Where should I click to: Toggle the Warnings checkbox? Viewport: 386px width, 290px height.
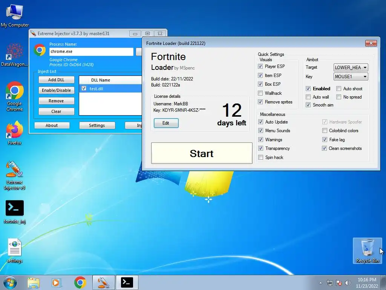pos(261,140)
